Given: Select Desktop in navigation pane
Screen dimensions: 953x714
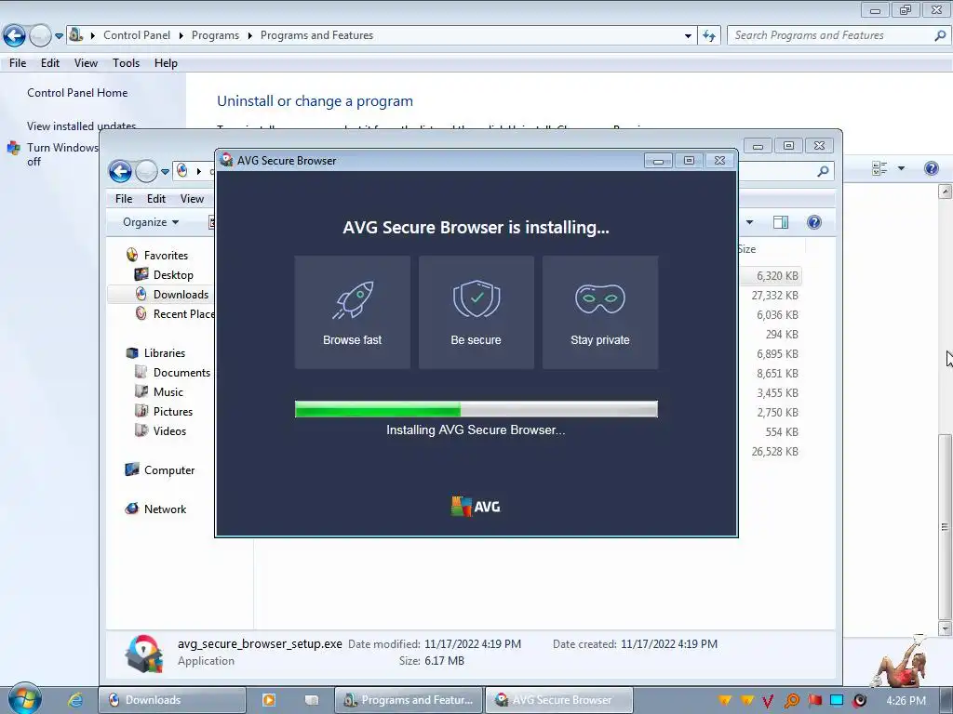Looking at the screenshot, I should point(173,275).
